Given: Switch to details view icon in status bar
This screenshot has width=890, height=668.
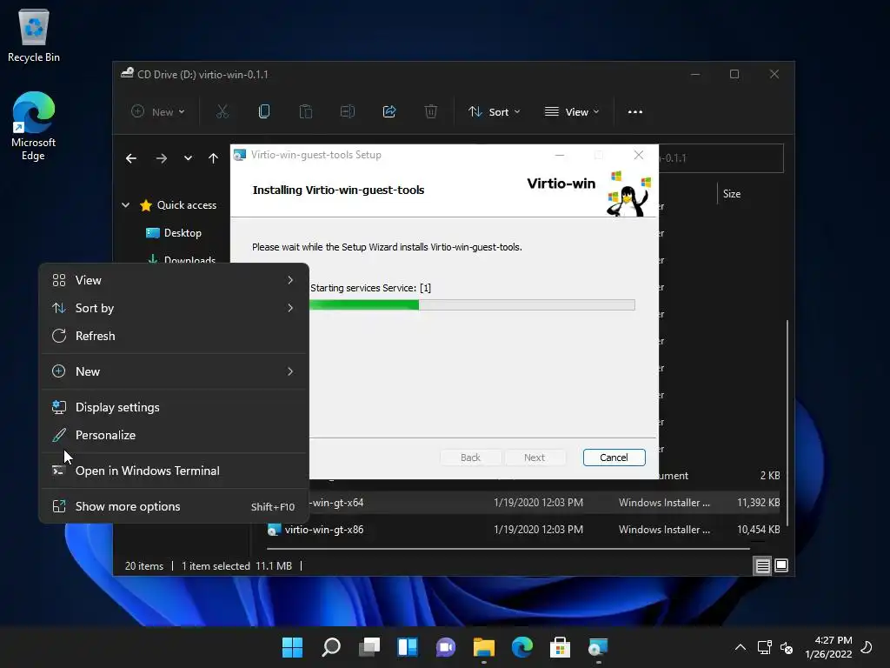Looking at the screenshot, I should pyautogui.click(x=762, y=565).
